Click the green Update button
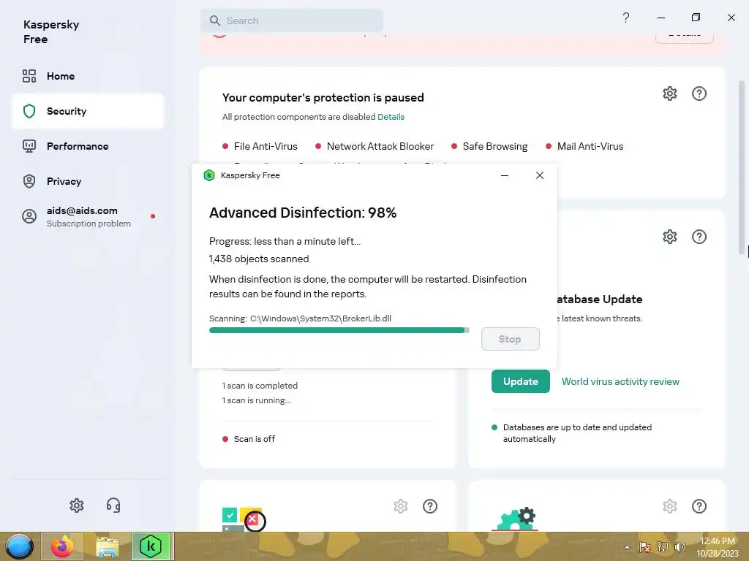The image size is (749, 561). [x=521, y=381]
